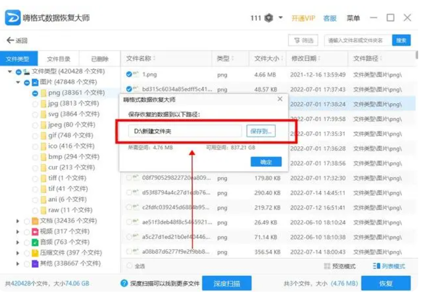Expand the 文档 tree node

tap(18, 221)
